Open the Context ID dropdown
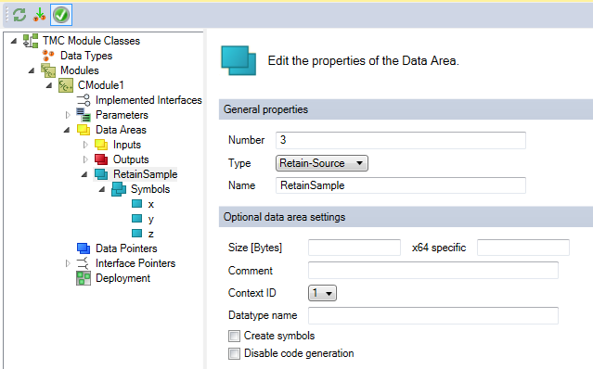Screen dimensions: 593x369 pos(322,293)
